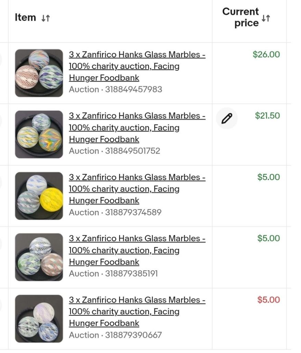Open the listing title for auction 318879385191
The width and height of the screenshot is (301, 353).
(x=137, y=250)
